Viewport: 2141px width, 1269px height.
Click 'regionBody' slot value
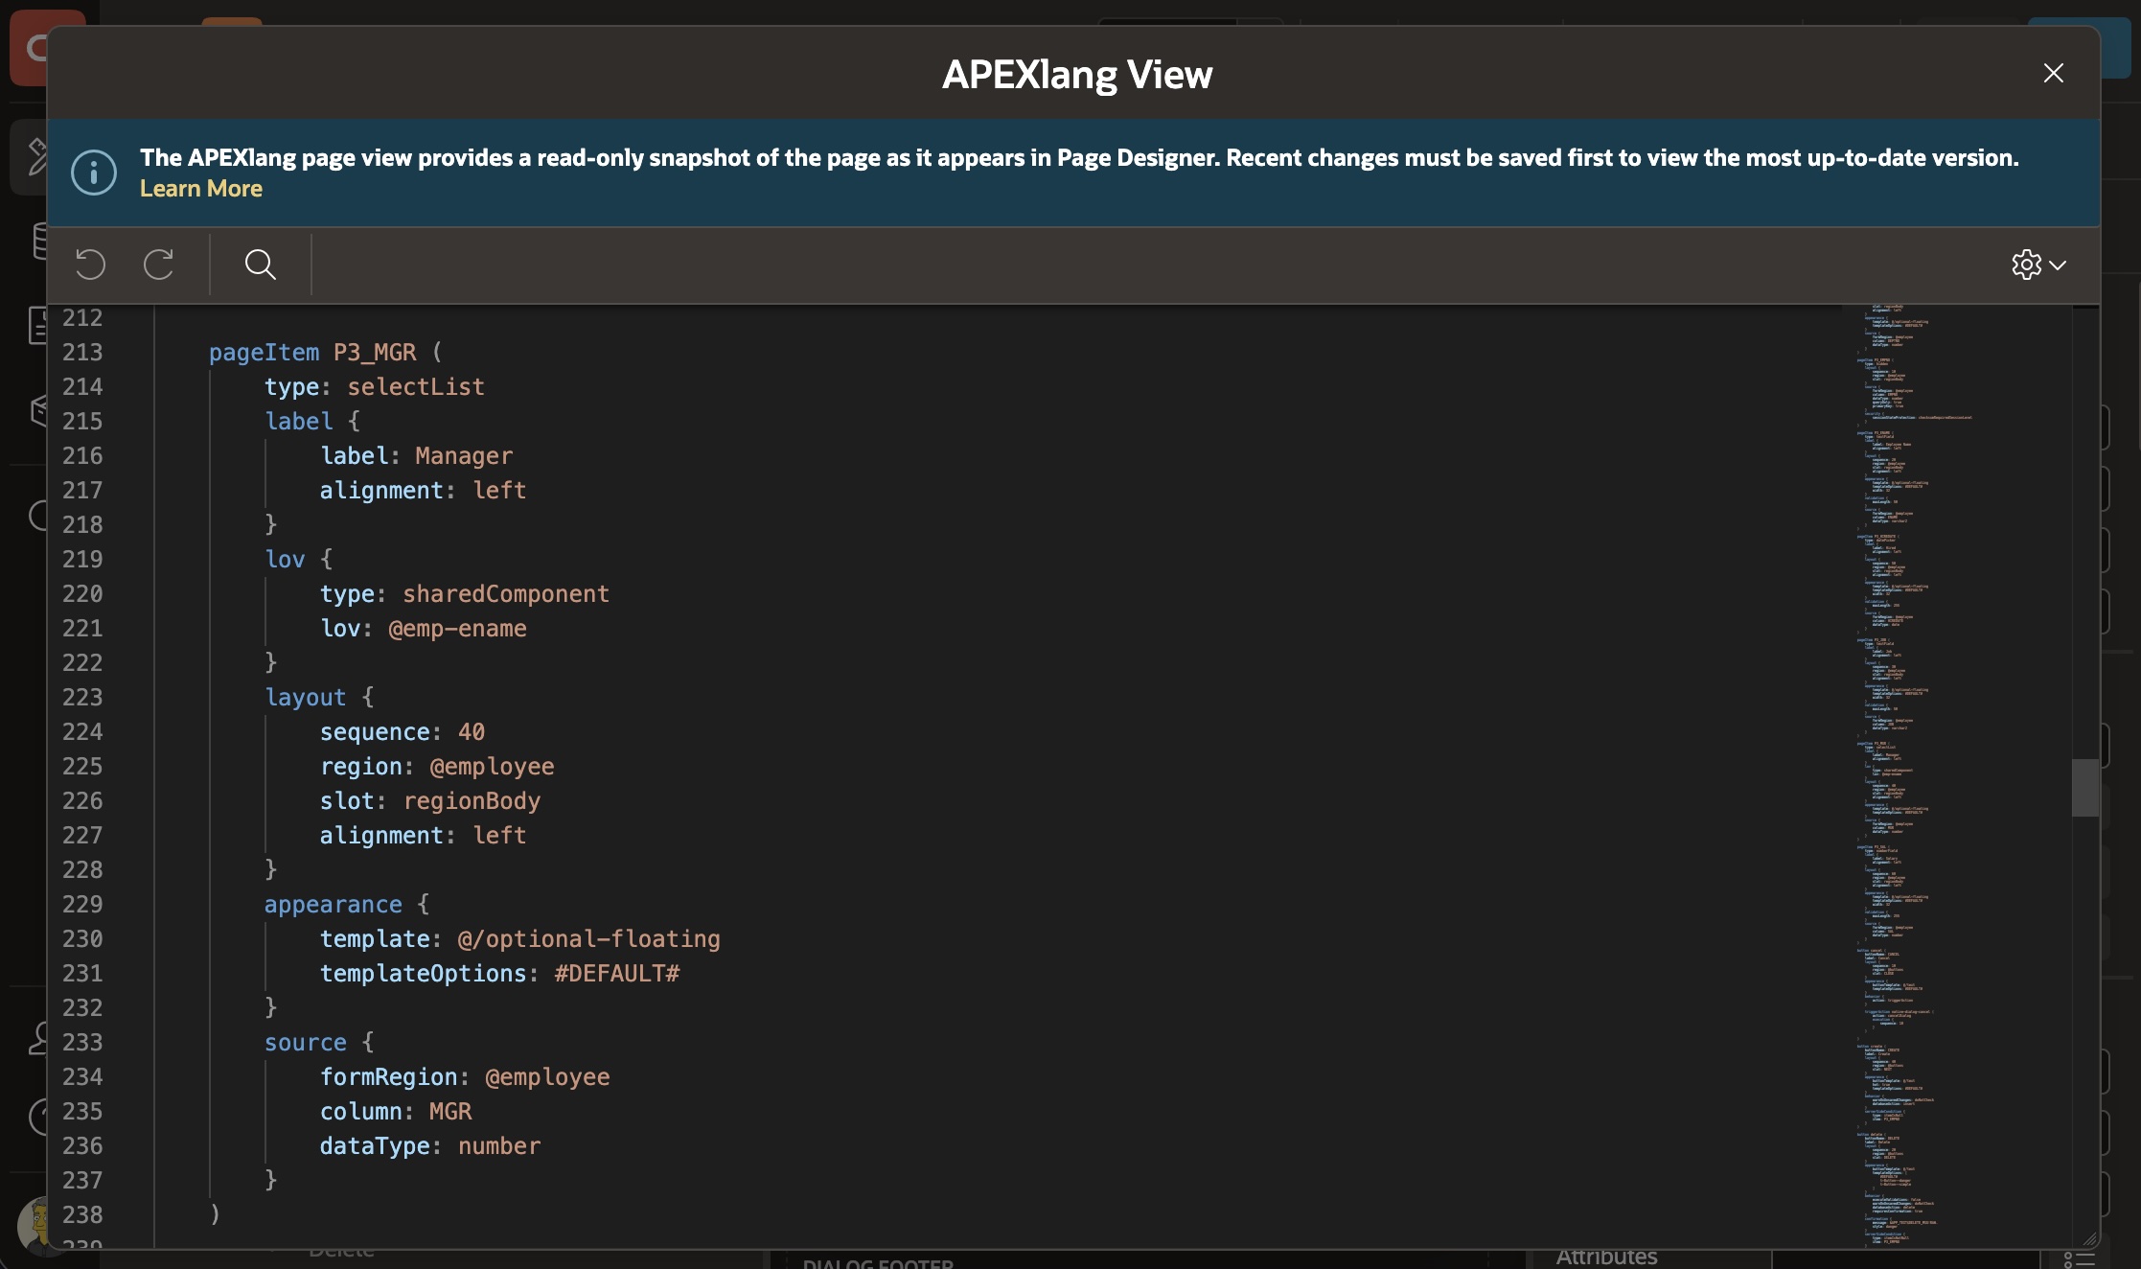click(x=472, y=801)
